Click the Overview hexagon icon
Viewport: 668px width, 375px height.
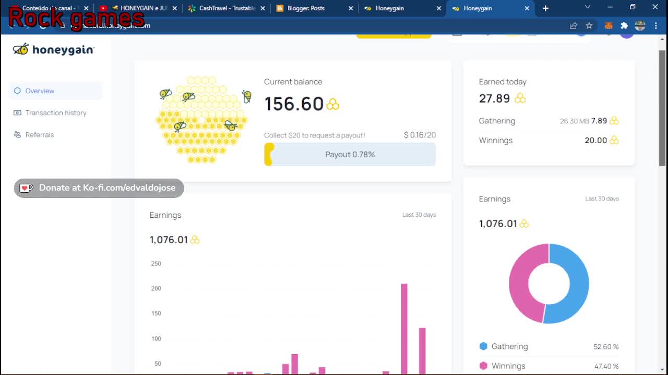pyautogui.click(x=17, y=91)
